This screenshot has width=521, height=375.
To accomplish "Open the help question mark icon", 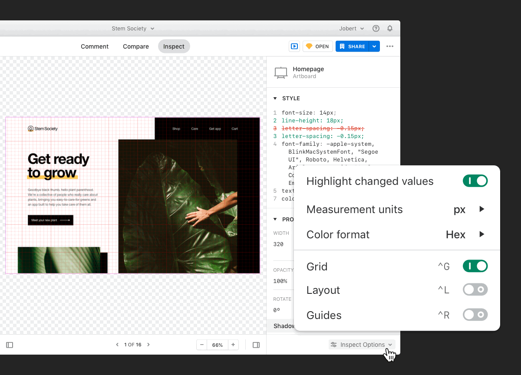I will 376,29.
